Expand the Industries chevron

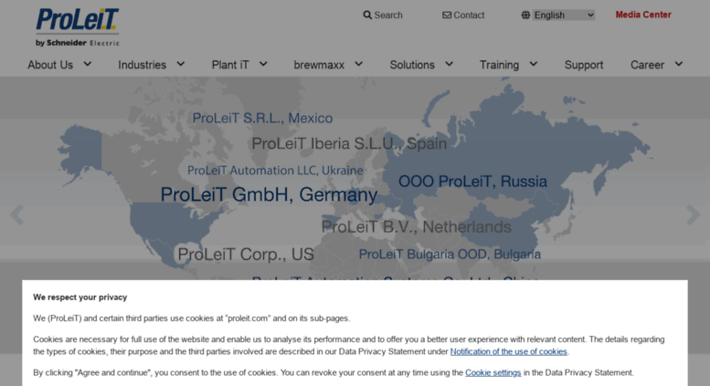pos(181,64)
